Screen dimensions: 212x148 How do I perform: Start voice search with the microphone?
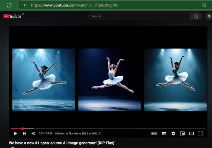[209, 16]
